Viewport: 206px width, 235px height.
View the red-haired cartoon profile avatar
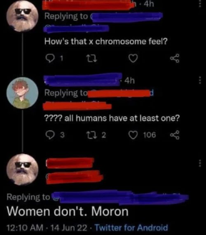(x=23, y=93)
